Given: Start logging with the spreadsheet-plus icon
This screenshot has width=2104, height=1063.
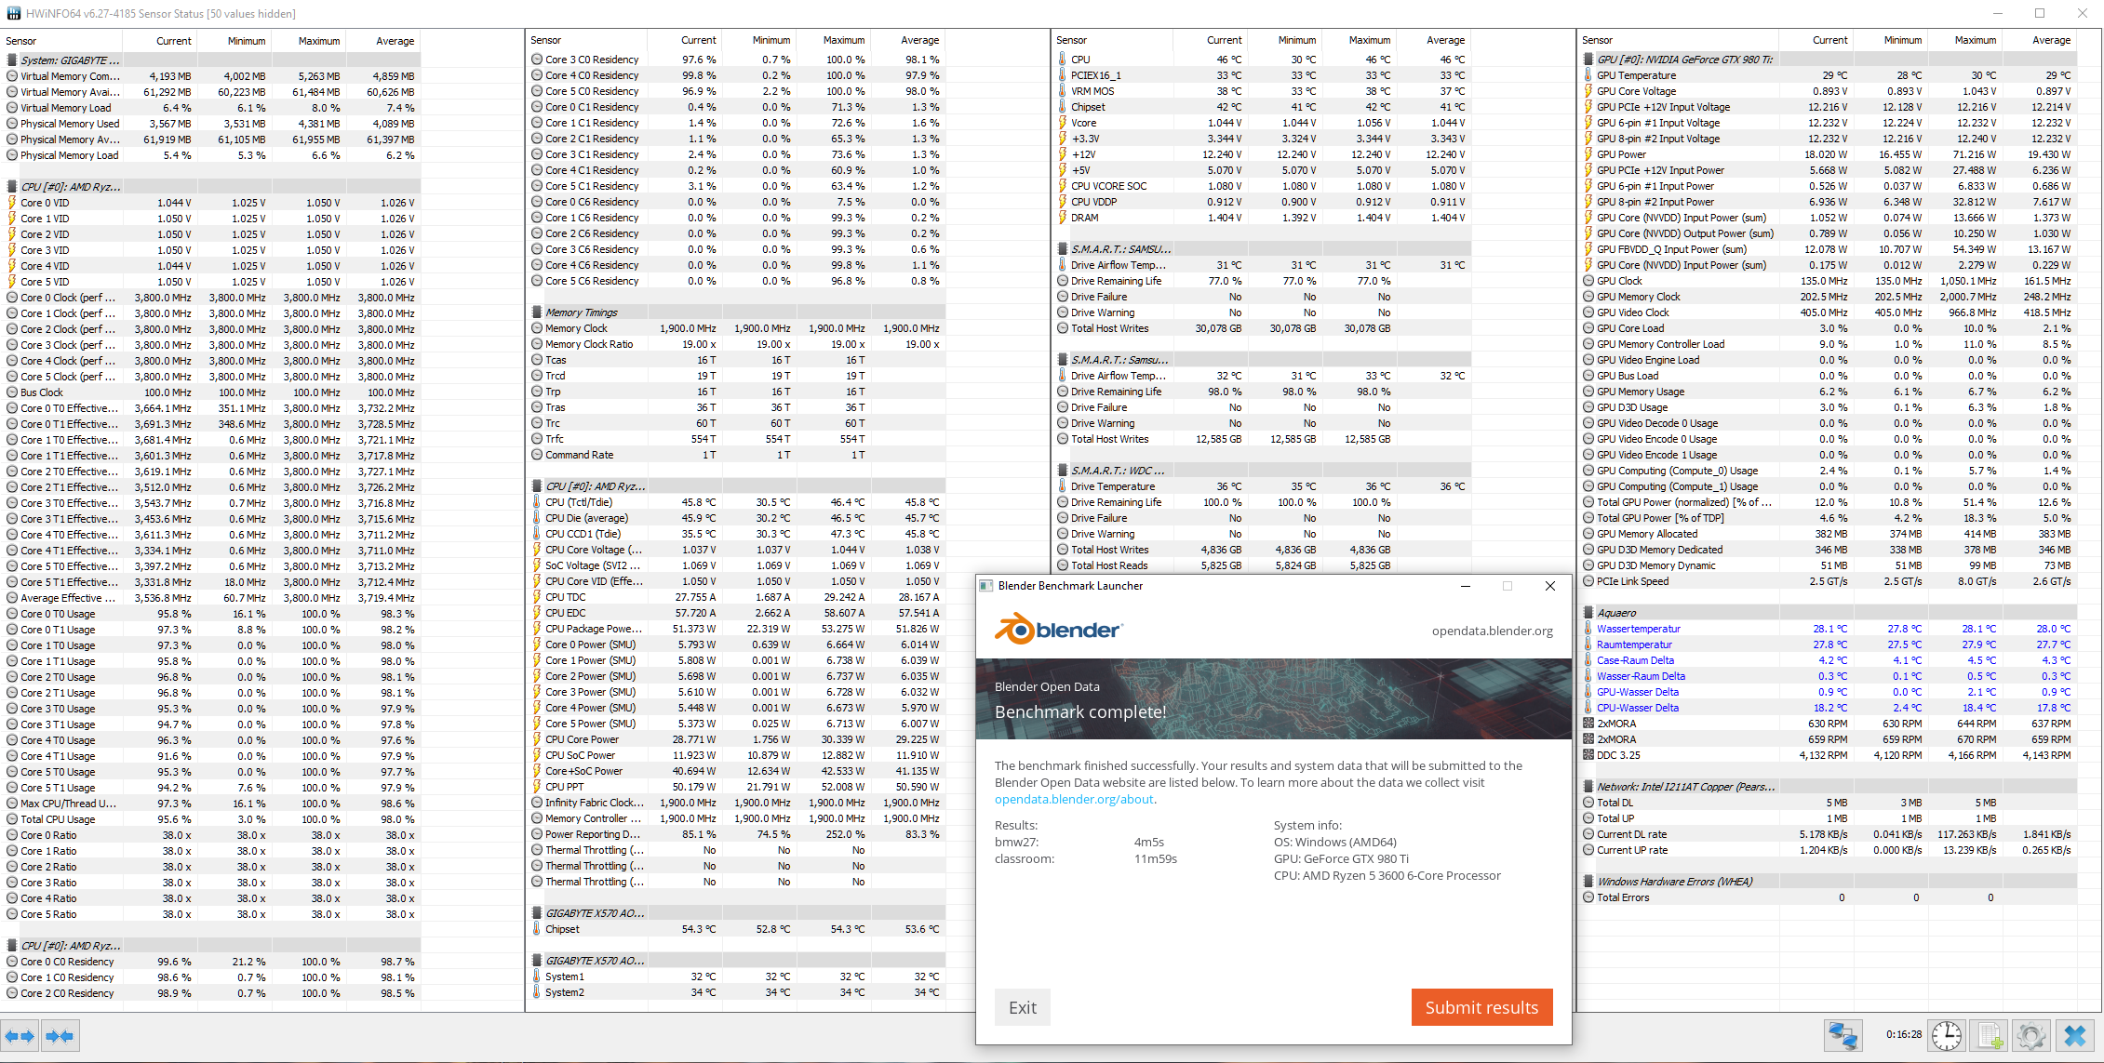Looking at the screenshot, I should click(1990, 1035).
